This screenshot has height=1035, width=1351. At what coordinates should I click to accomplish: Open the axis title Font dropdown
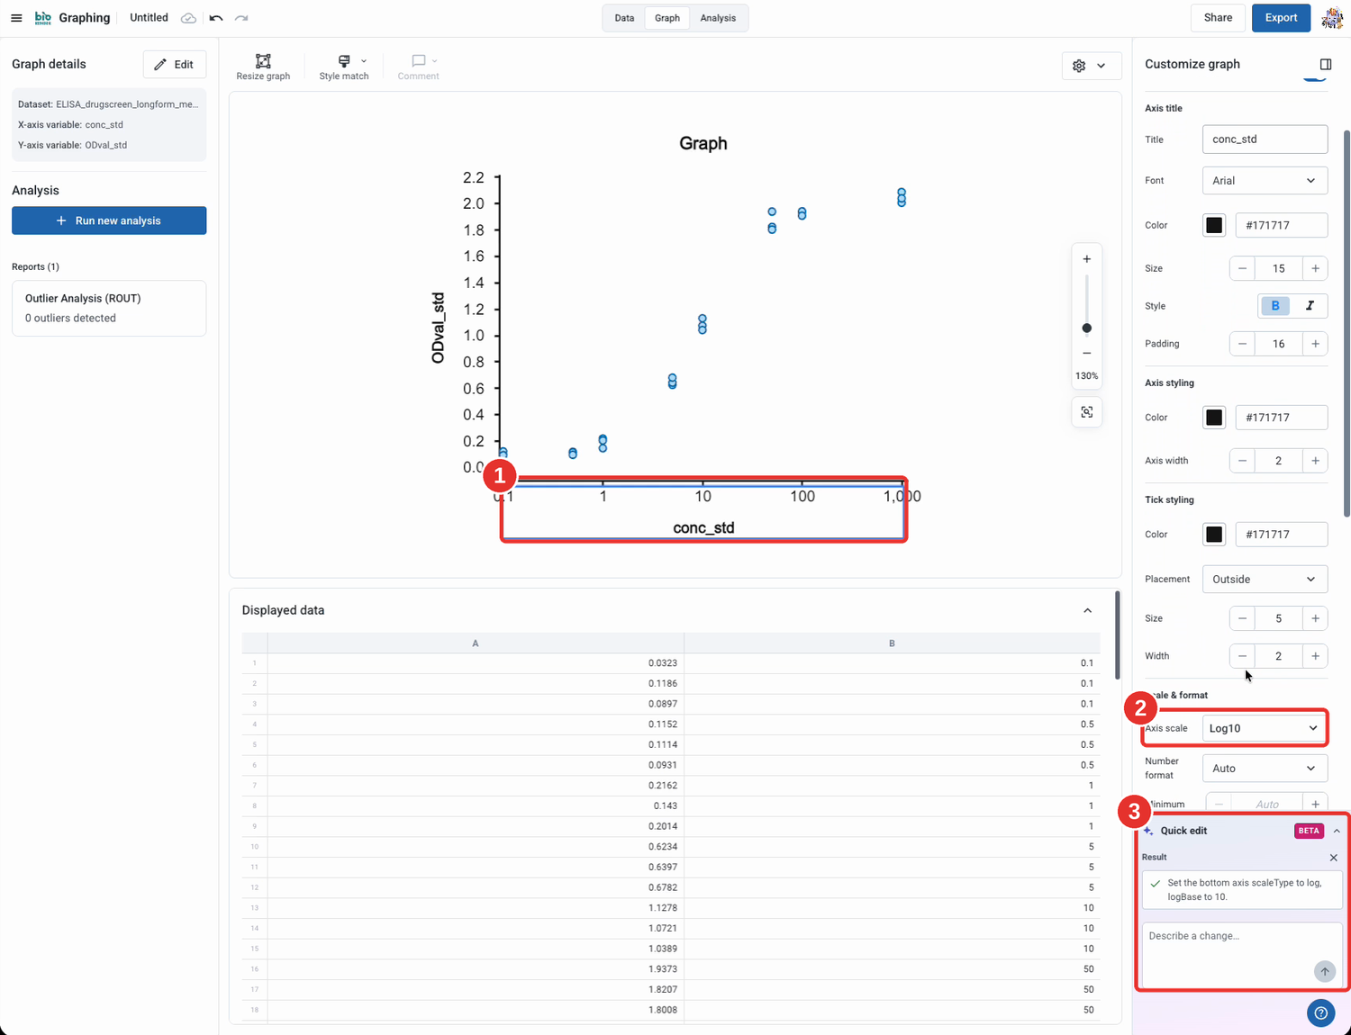point(1265,181)
